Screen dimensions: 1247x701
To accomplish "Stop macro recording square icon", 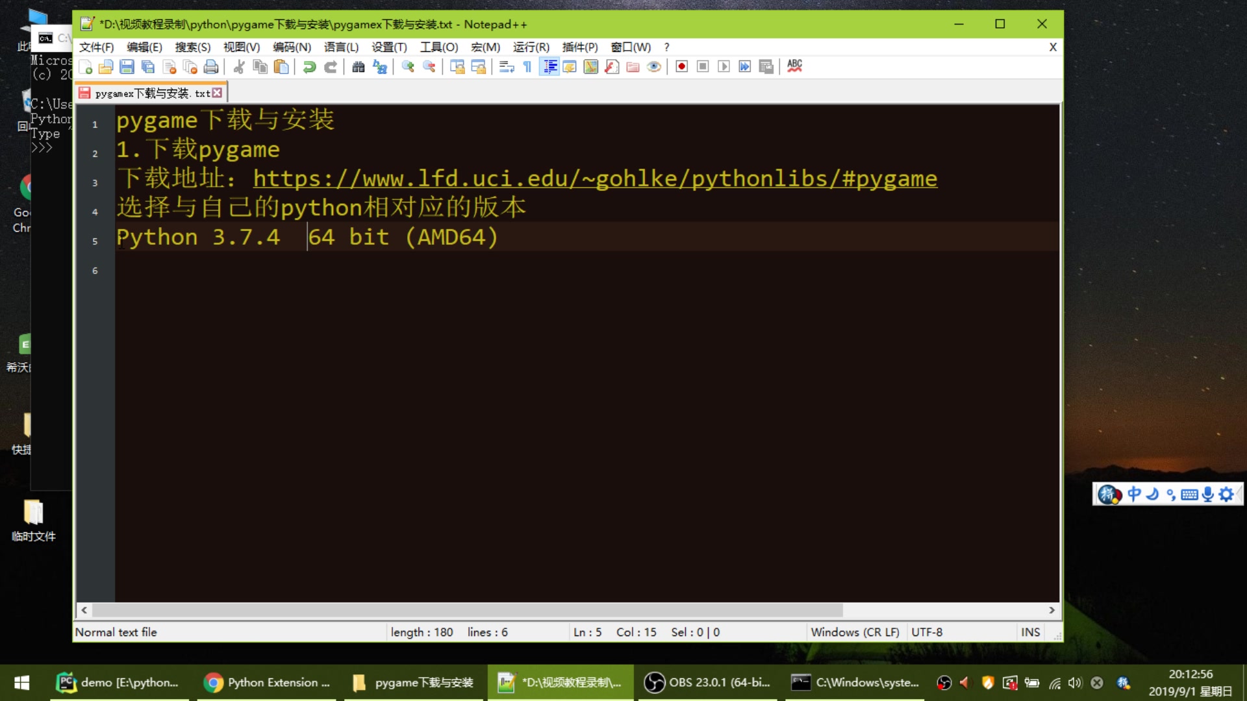I will coord(703,67).
